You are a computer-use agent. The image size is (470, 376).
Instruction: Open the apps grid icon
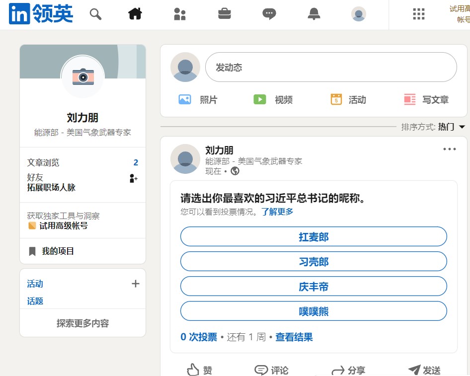click(x=419, y=14)
